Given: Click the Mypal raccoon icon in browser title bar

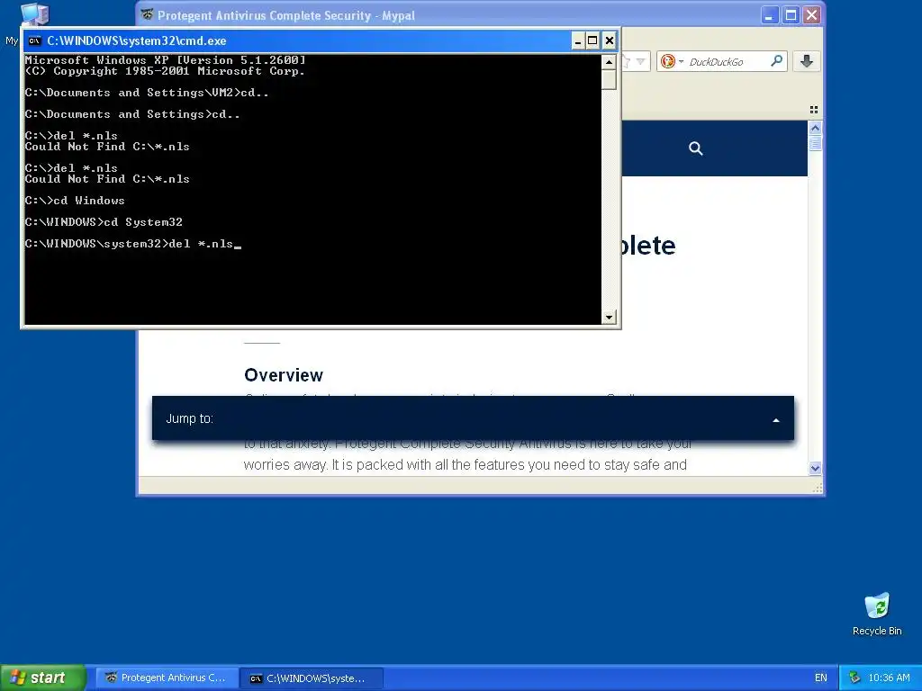Looking at the screenshot, I should (147, 14).
